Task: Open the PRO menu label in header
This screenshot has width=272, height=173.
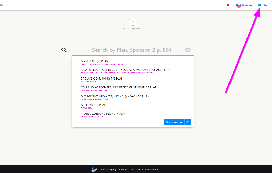Action: pyautogui.click(x=265, y=5)
